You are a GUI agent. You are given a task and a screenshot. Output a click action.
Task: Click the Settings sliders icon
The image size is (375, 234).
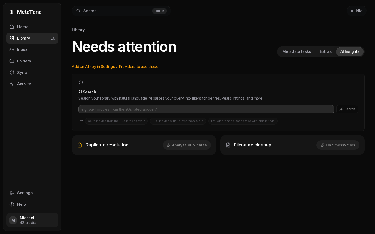tap(12, 193)
